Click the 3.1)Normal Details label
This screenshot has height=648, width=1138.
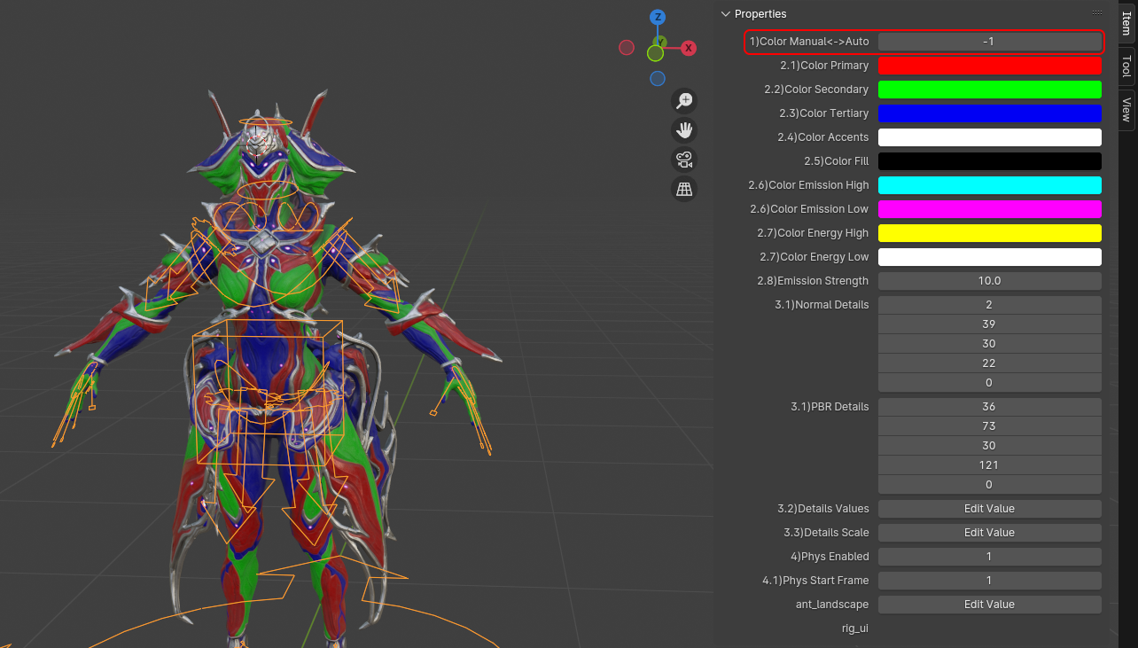point(822,305)
